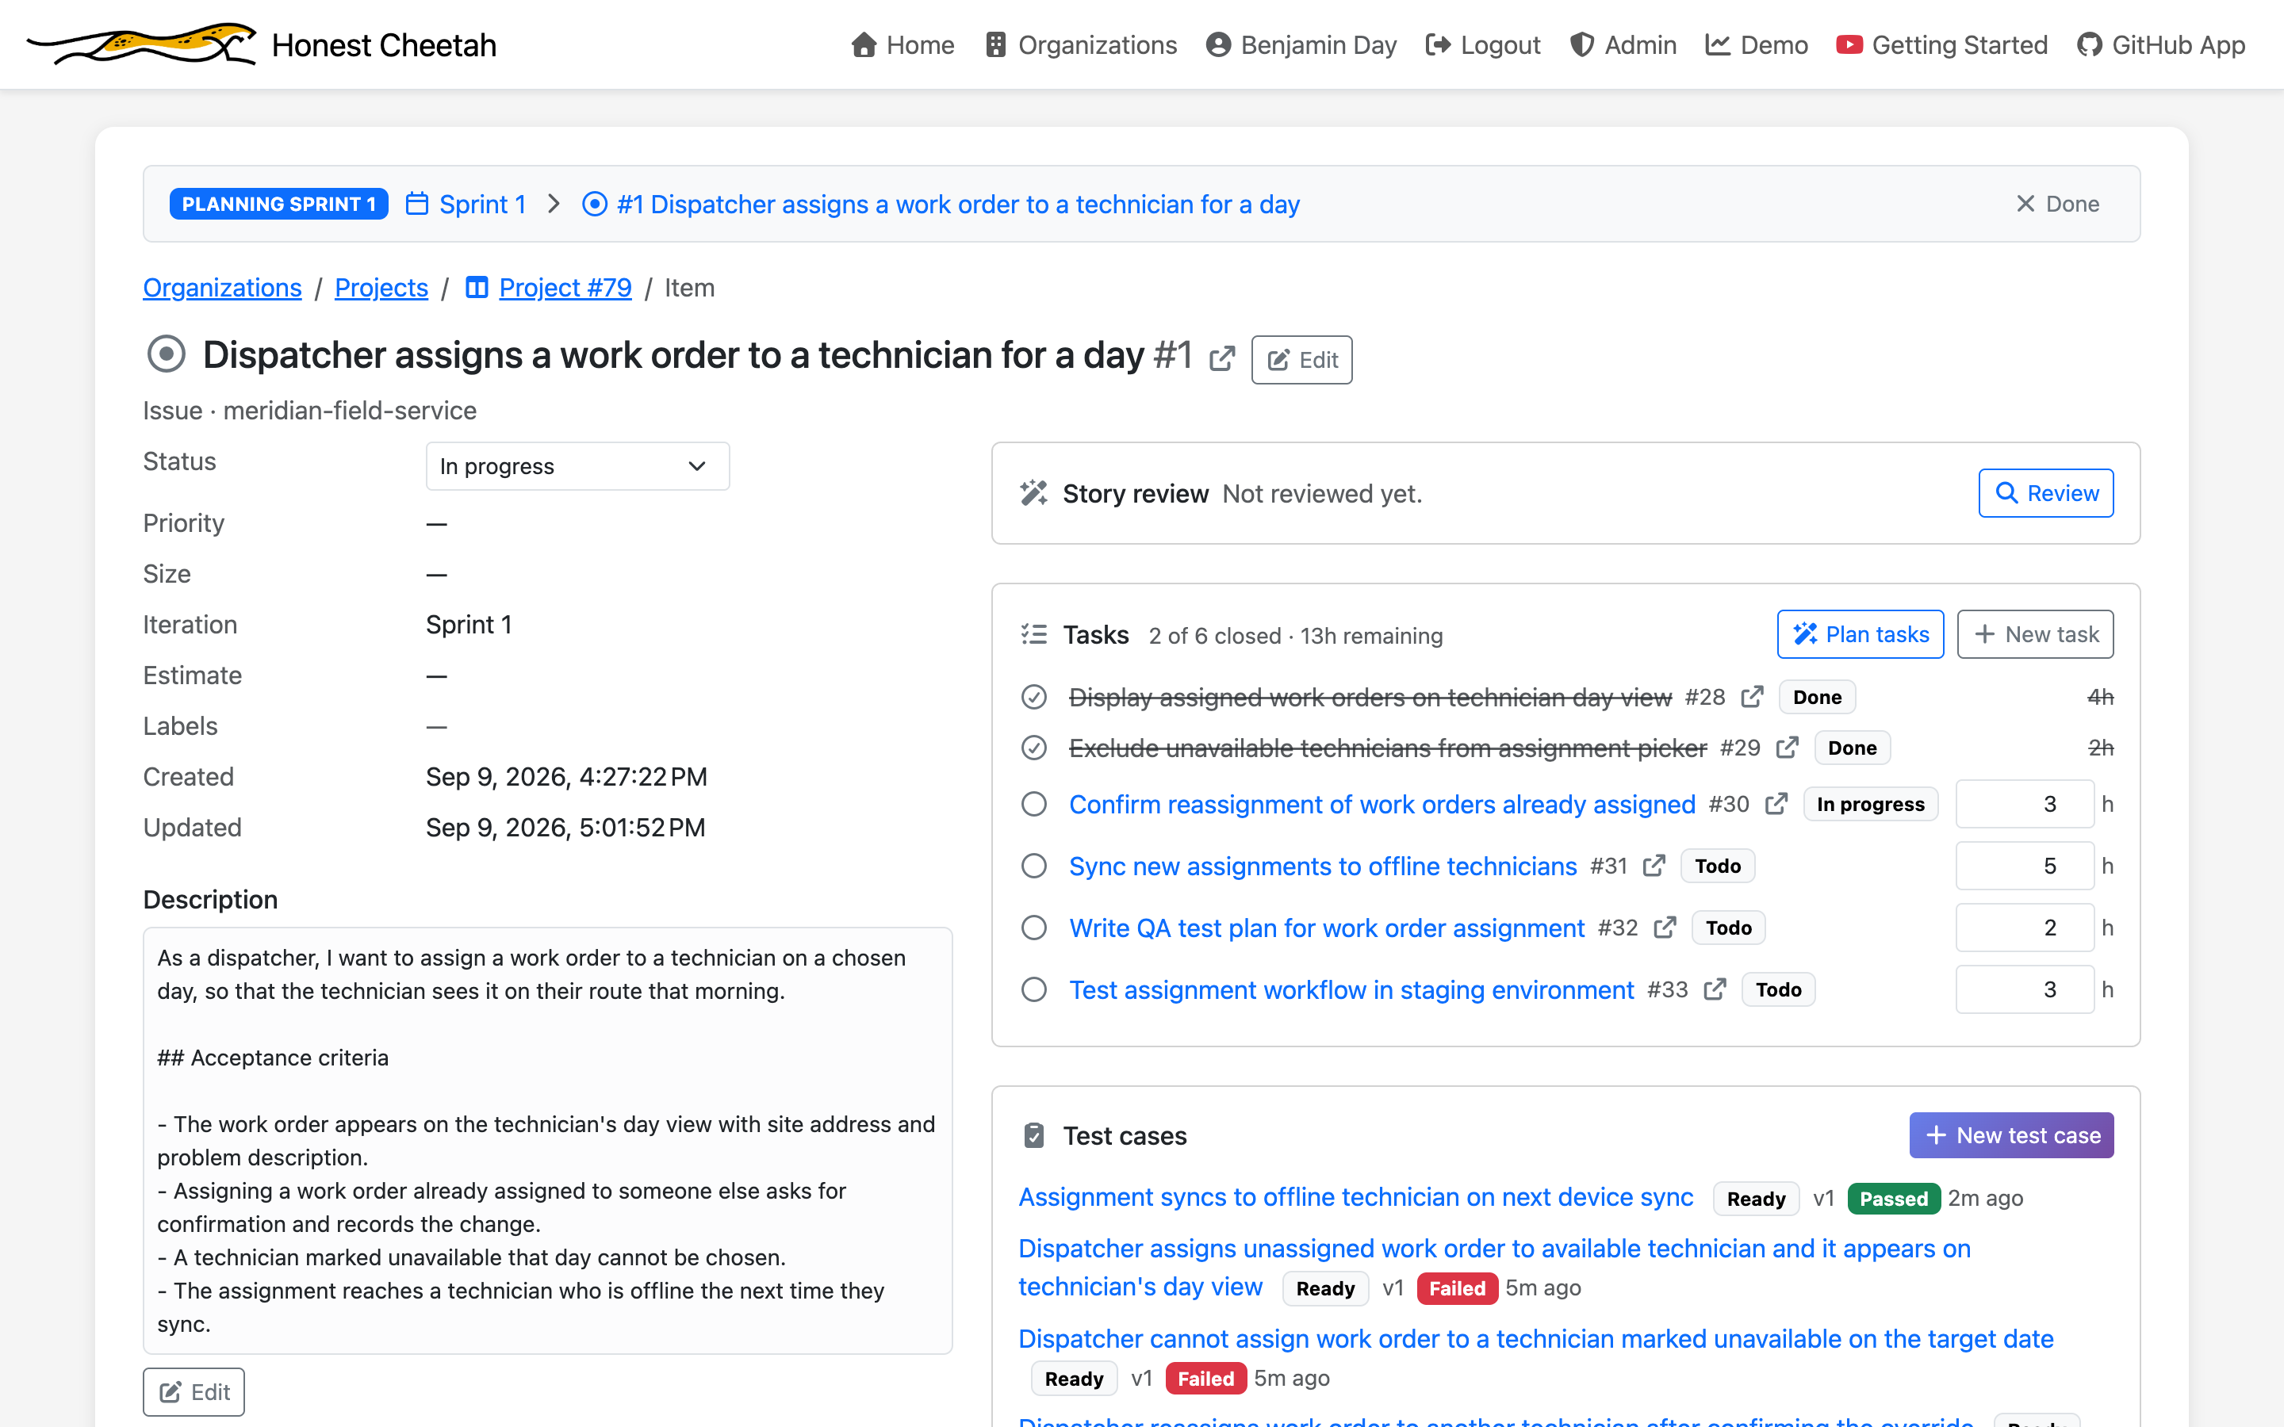The height and width of the screenshot is (1427, 2284).
Task: Open the Status dropdown showing In progress
Action: click(x=577, y=466)
